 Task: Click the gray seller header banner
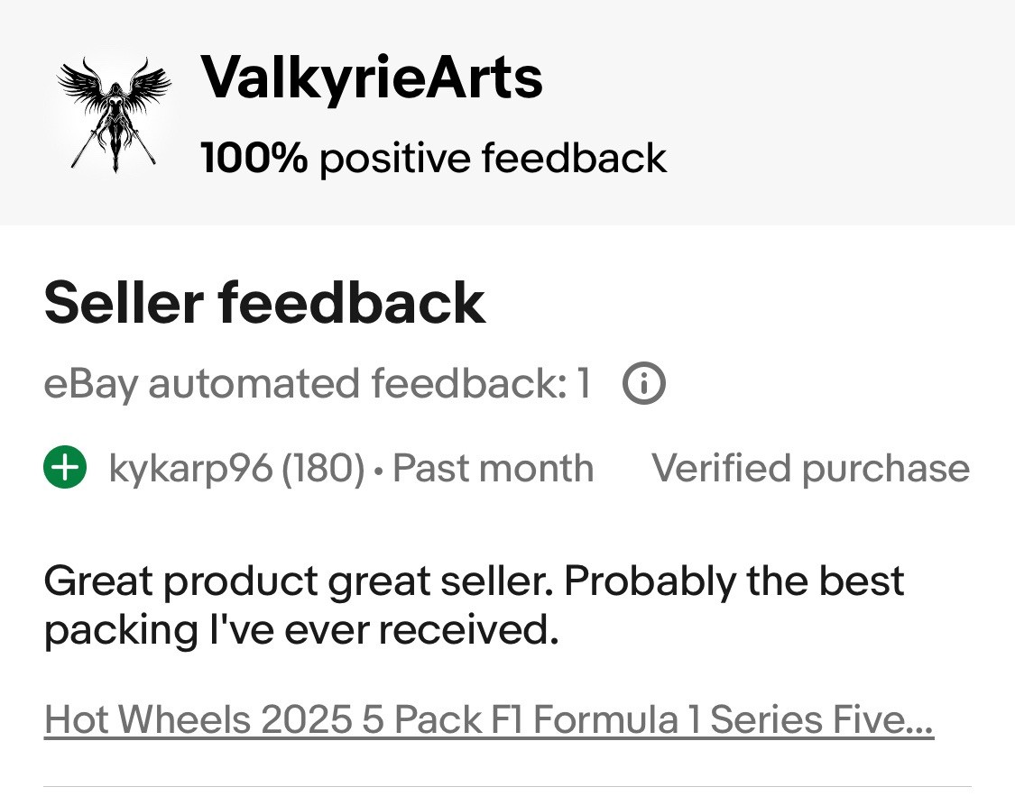[x=507, y=113]
